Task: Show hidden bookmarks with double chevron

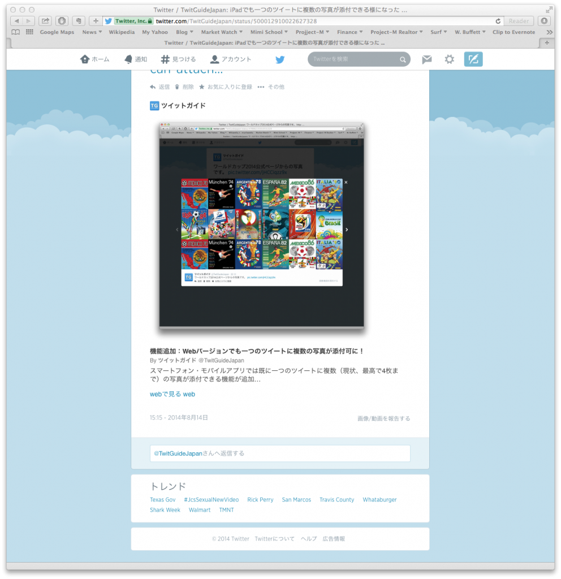Action: 550,32
